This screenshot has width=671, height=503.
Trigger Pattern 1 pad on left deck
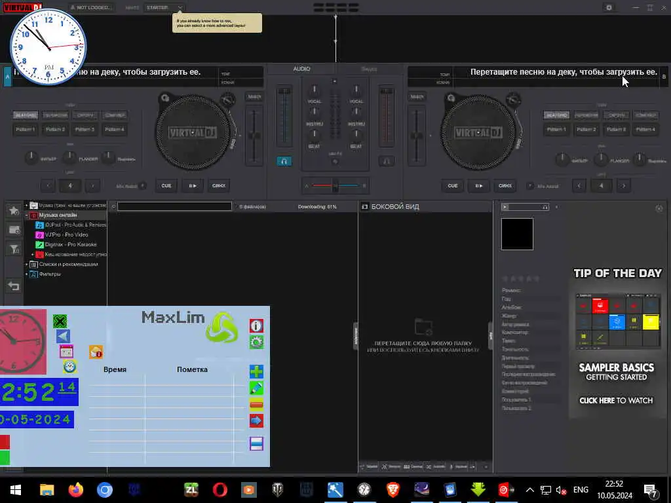tap(26, 129)
